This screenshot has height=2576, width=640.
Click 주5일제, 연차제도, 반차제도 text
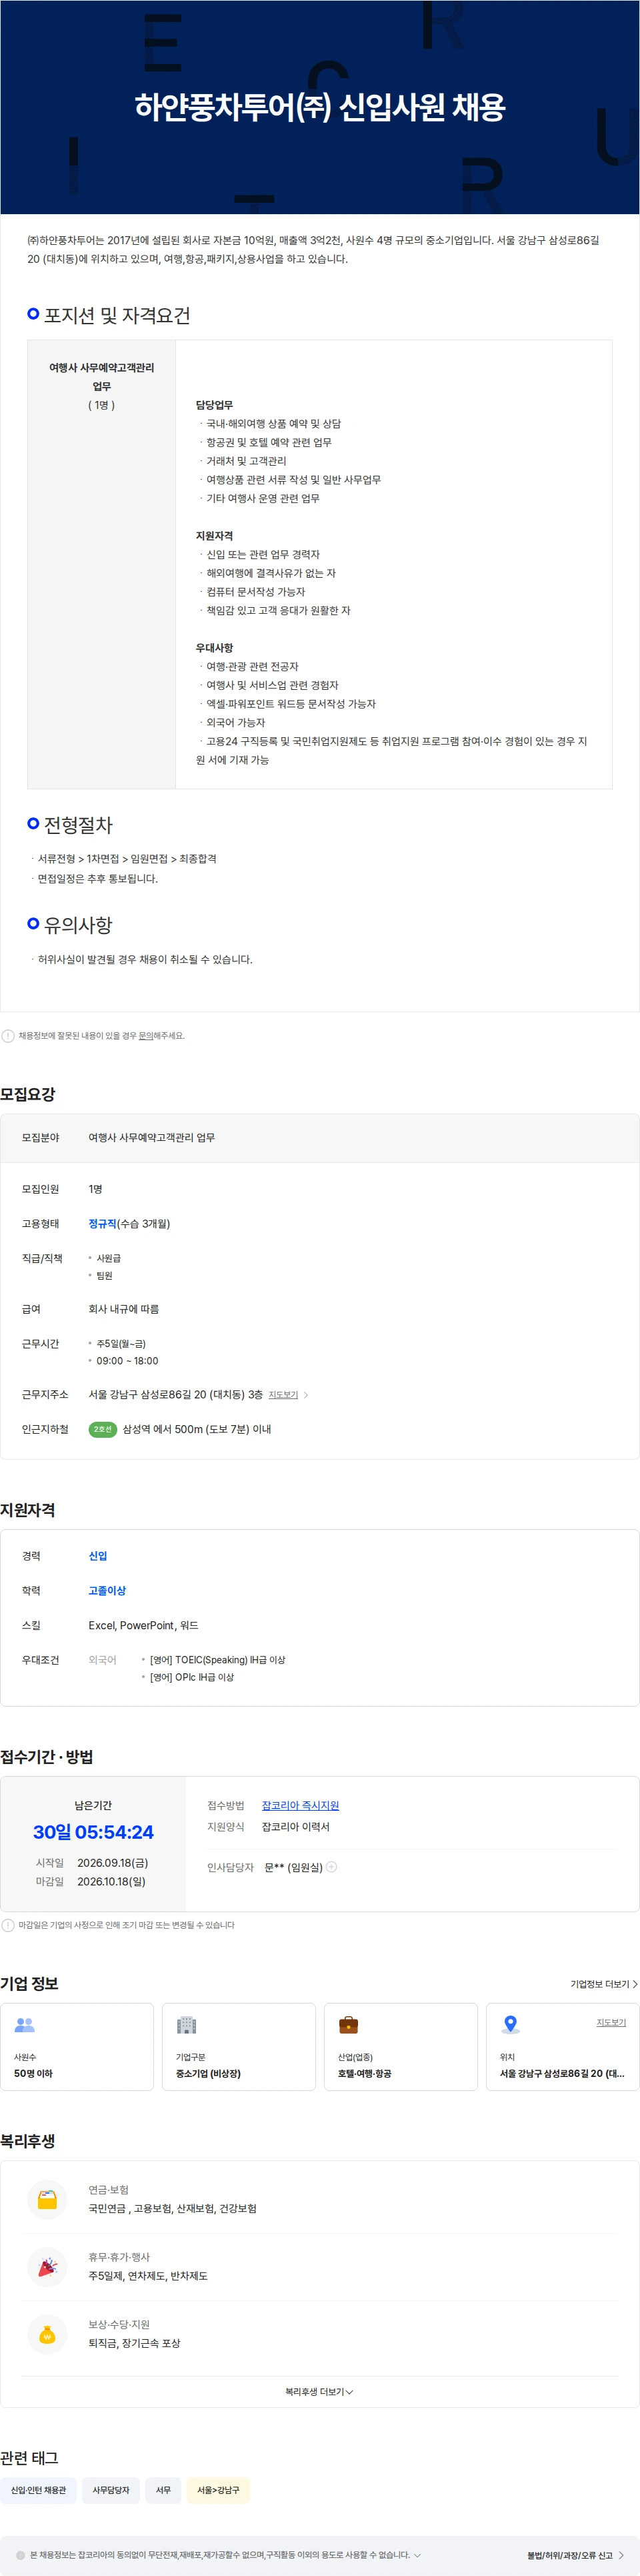tap(148, 2276)
